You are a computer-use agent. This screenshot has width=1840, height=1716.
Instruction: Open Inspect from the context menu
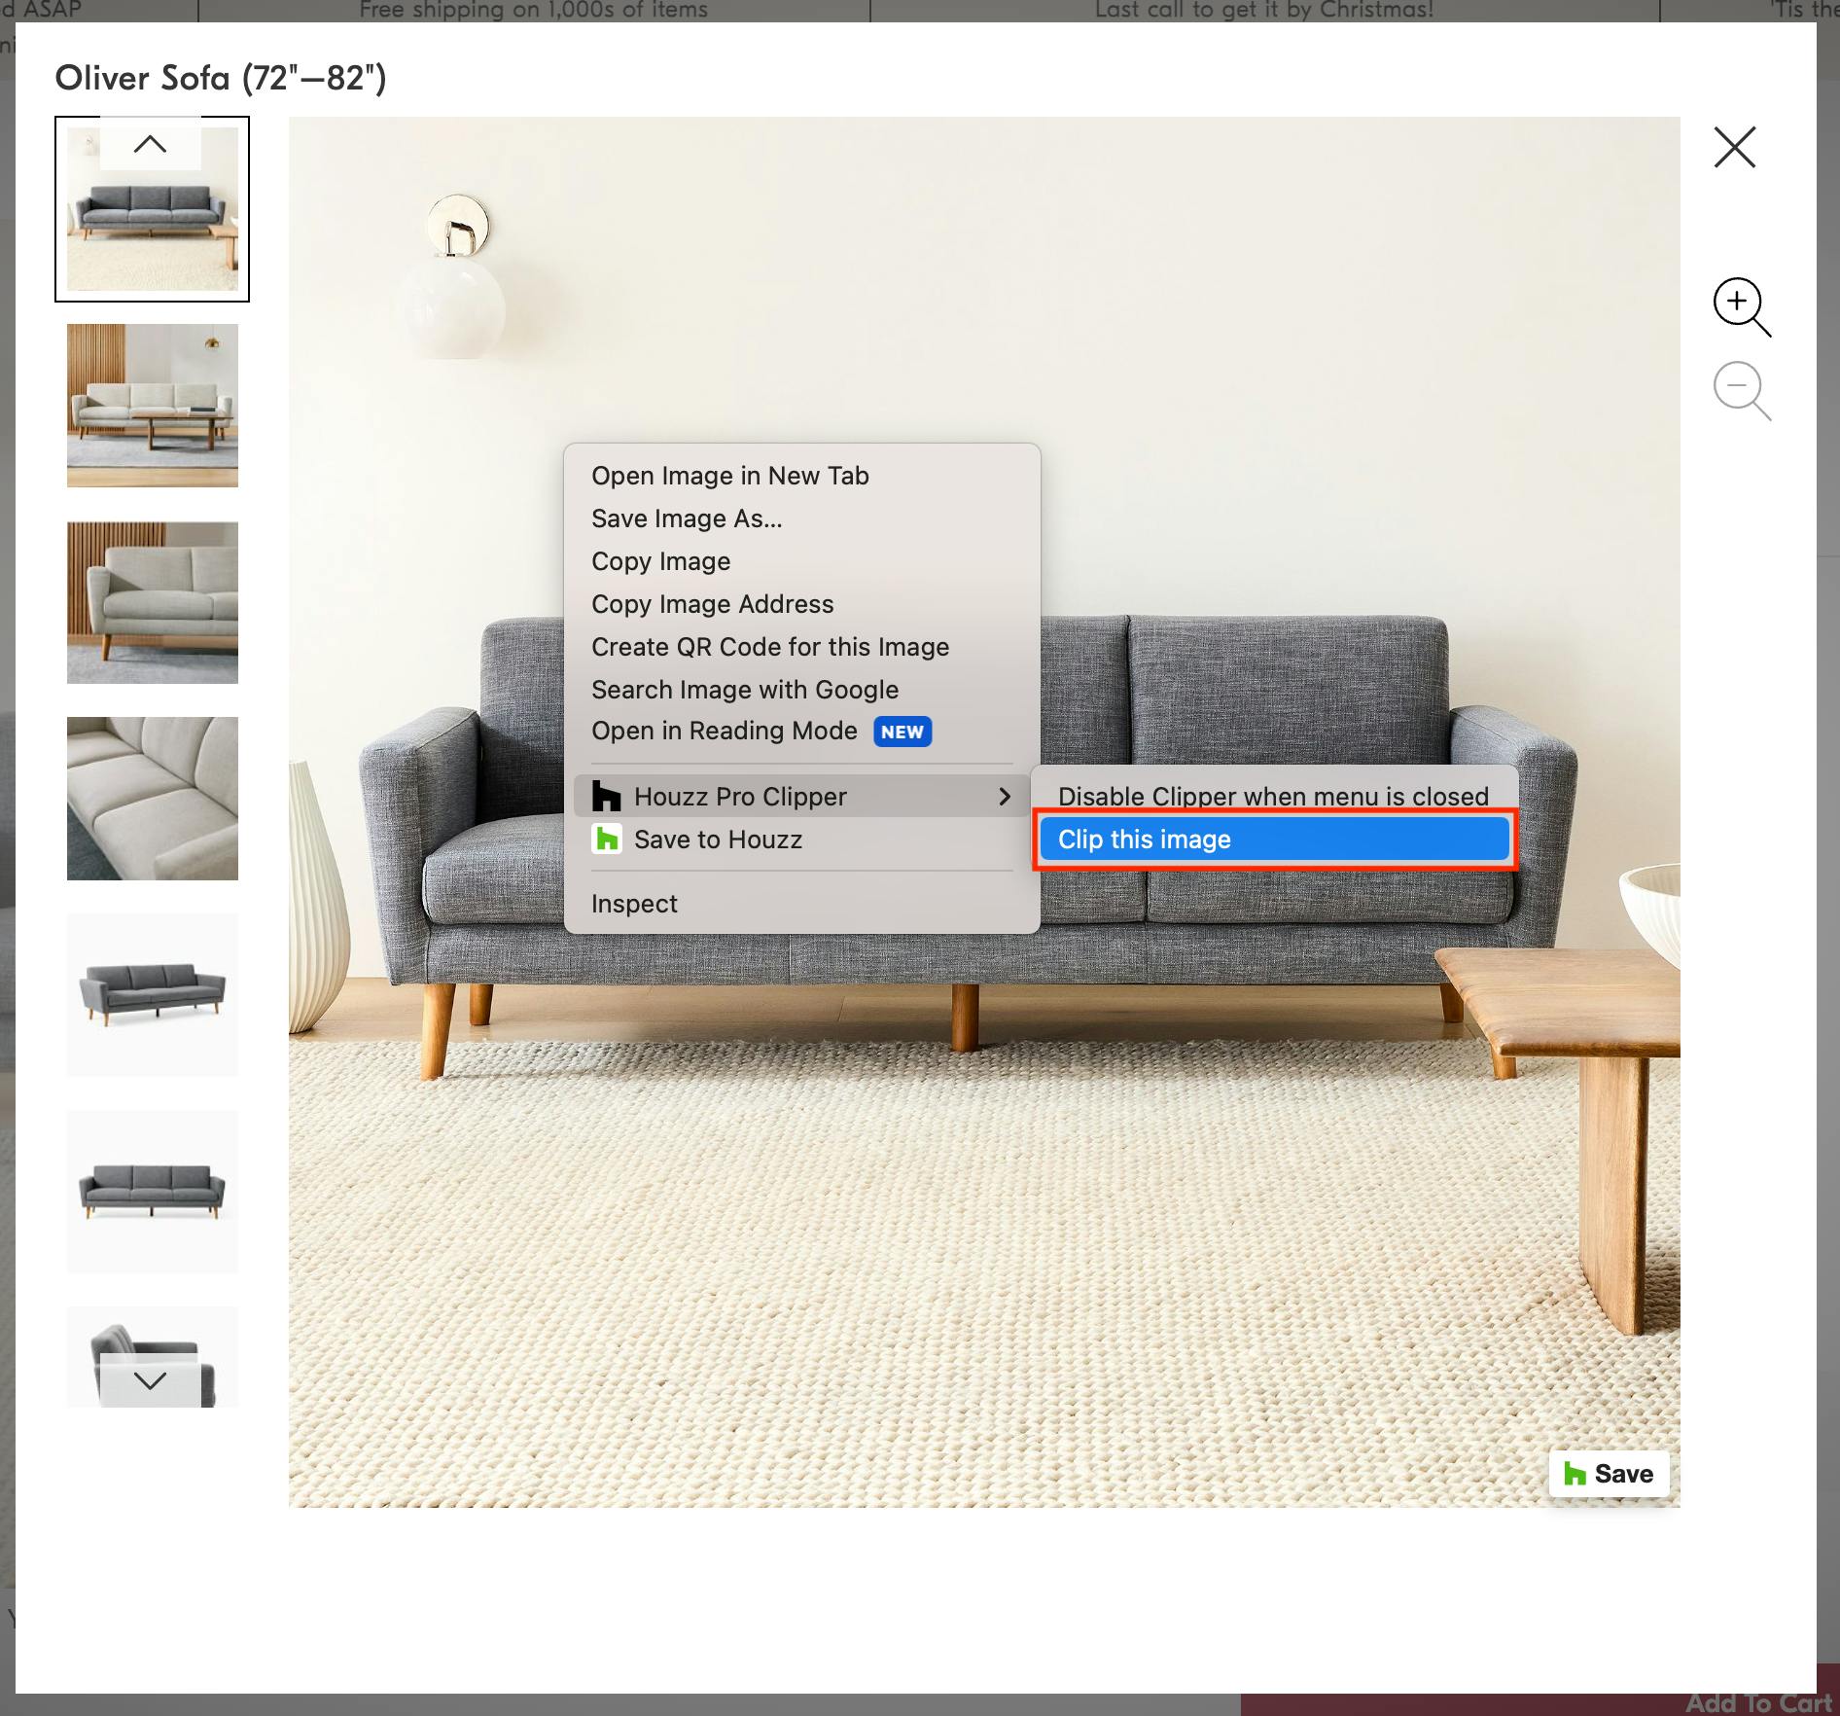(634, 904)
